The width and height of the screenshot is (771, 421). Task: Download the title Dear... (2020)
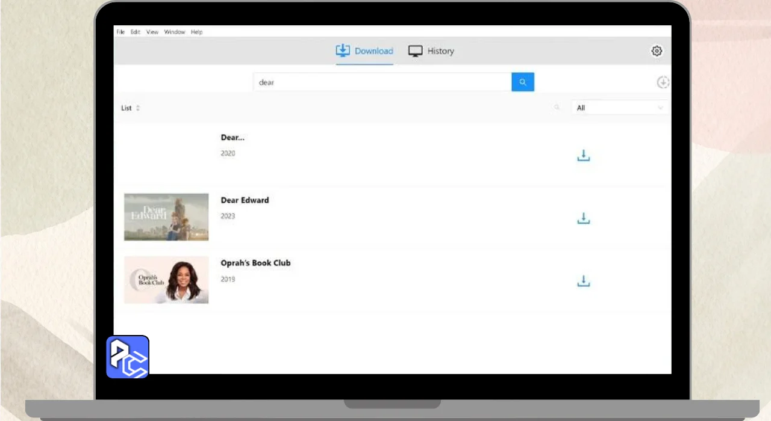[583, 156]
